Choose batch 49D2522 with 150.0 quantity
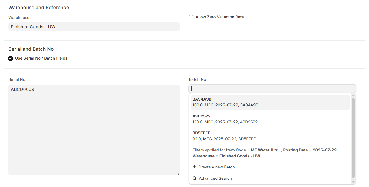 tap(270, 119)
